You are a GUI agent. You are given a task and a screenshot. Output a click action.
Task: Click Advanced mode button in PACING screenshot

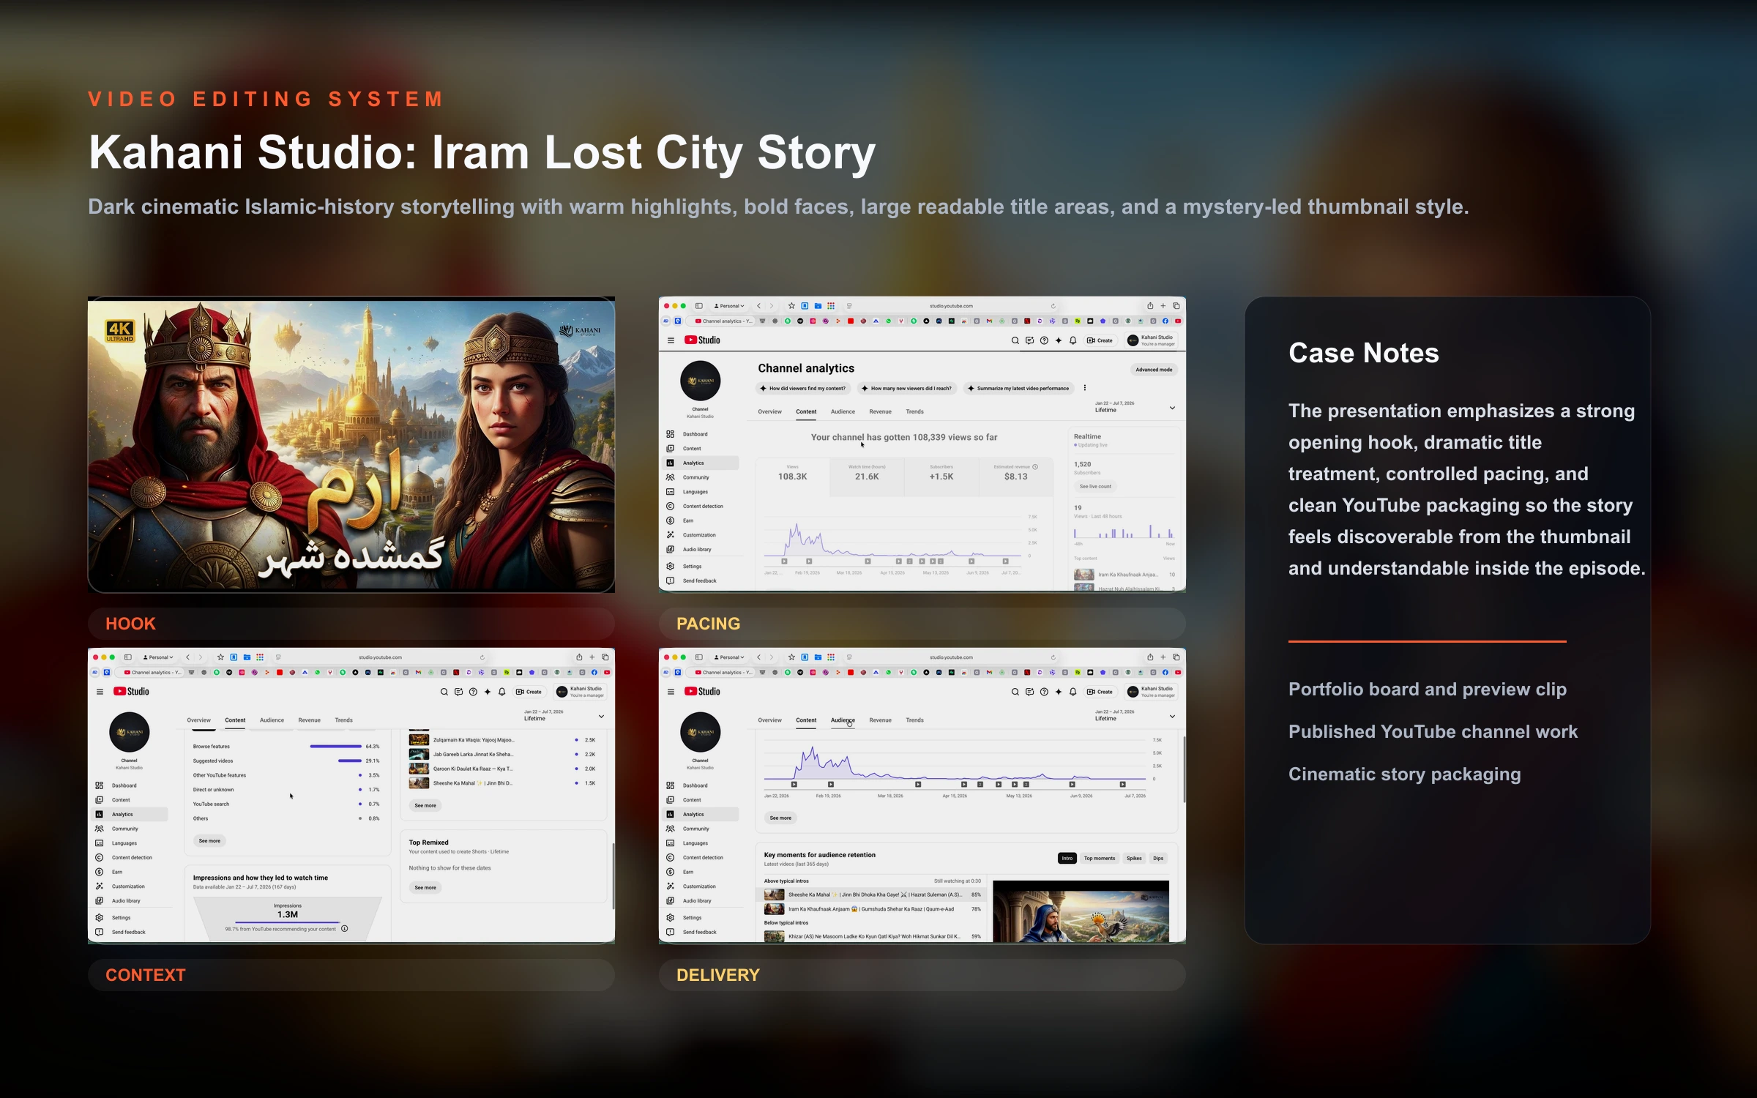1154,370
